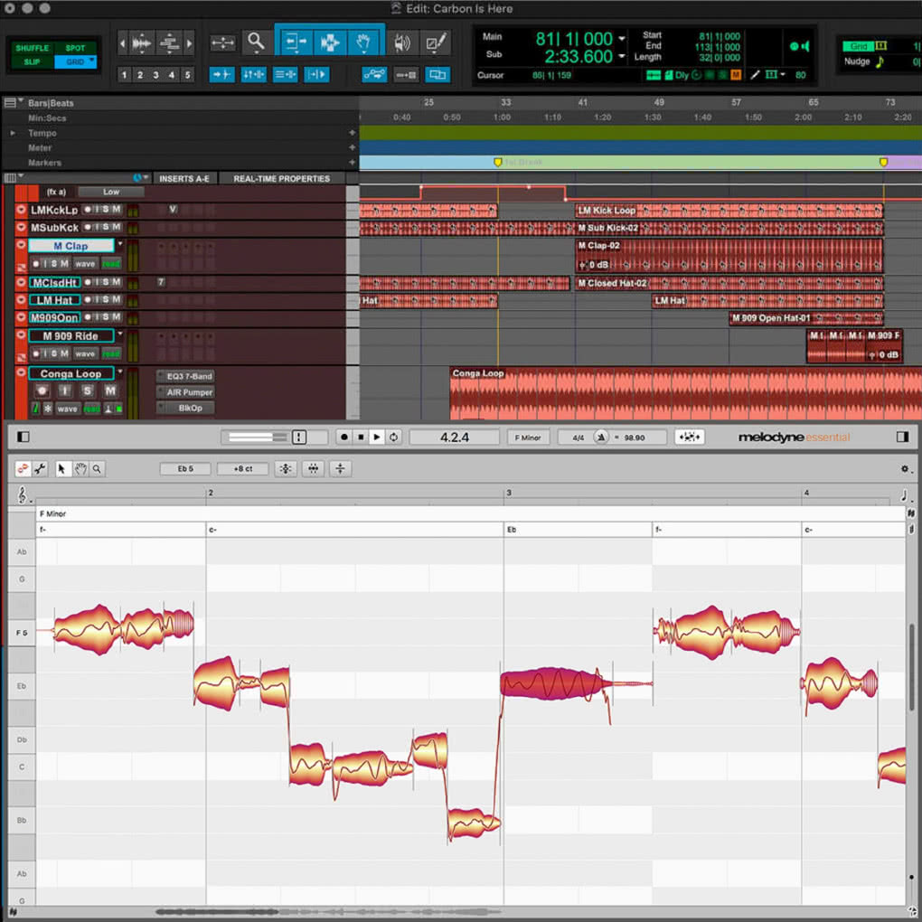This screenshot has width=922, height=922.
Task: Recall zoom preset 1
Action: [124, 75]
